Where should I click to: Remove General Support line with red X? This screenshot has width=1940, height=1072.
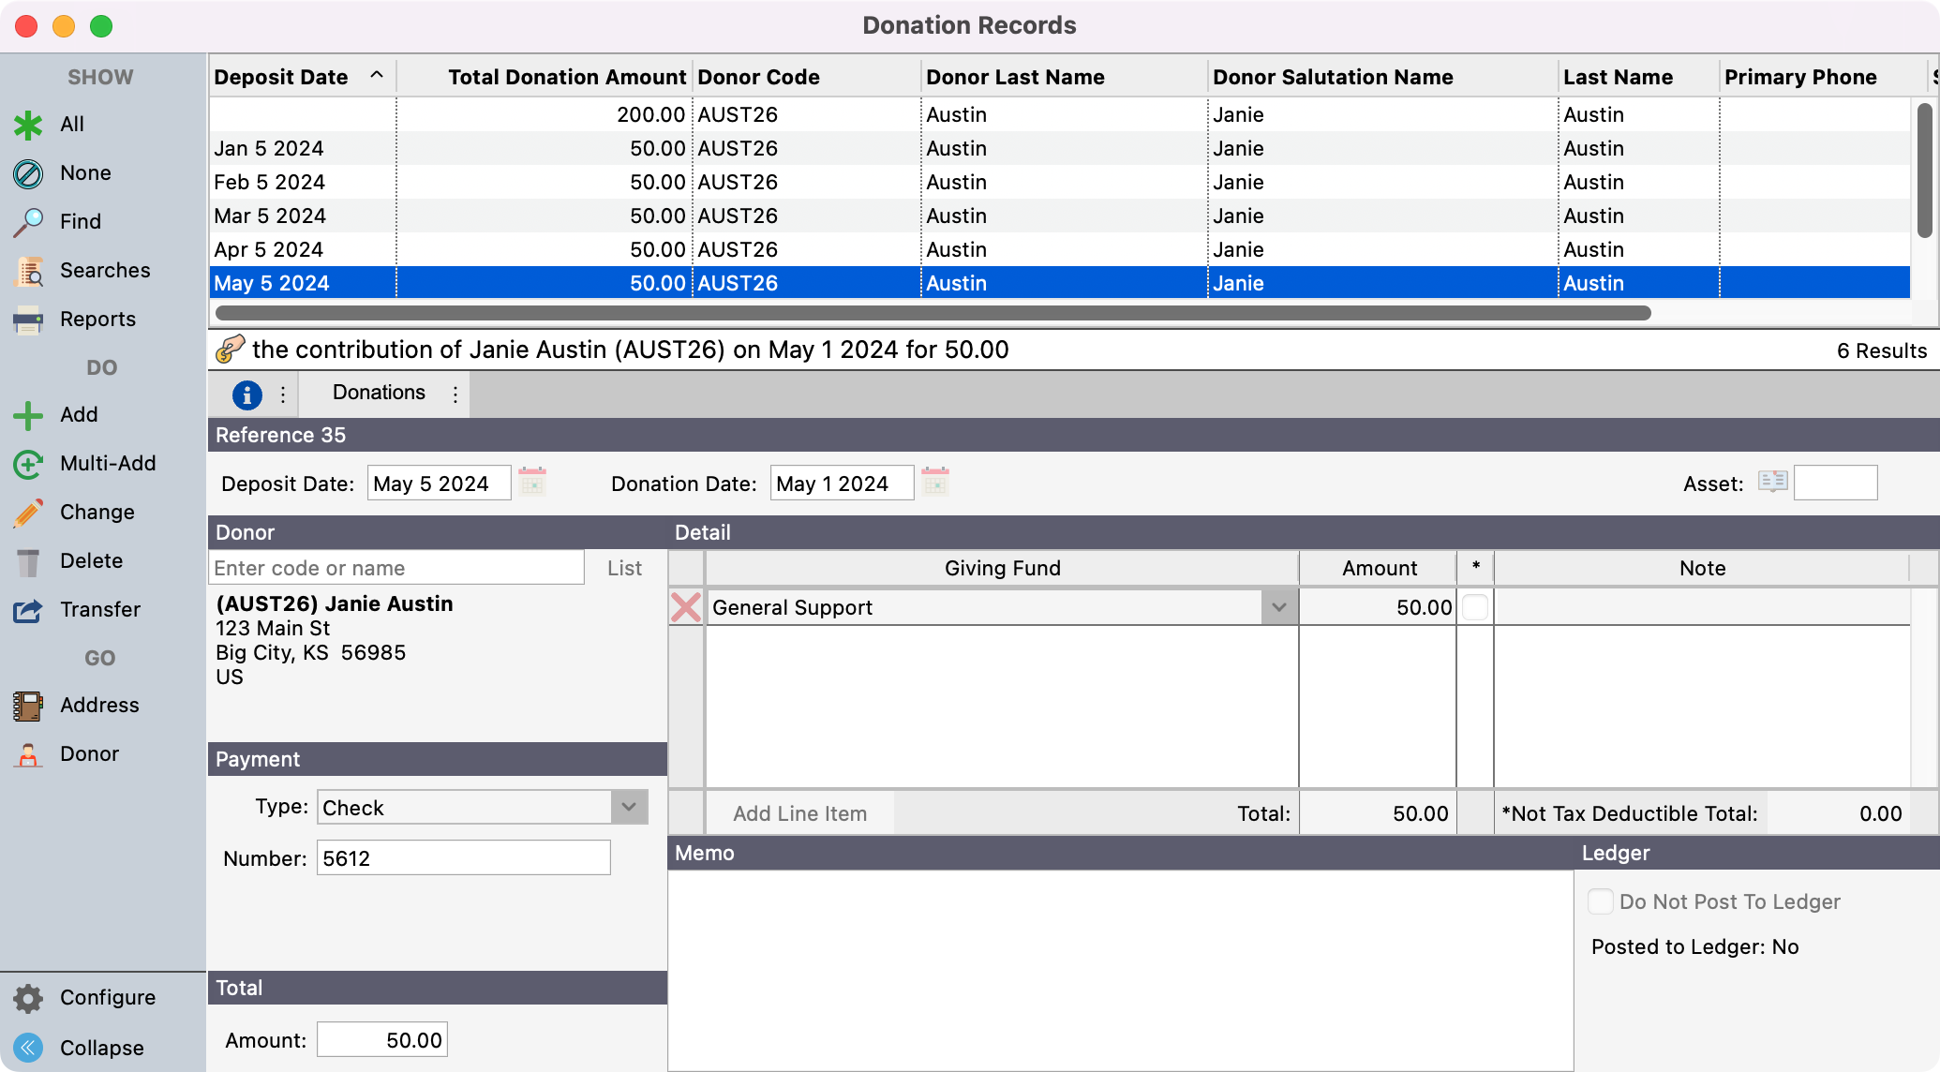(x=686, y=607)
